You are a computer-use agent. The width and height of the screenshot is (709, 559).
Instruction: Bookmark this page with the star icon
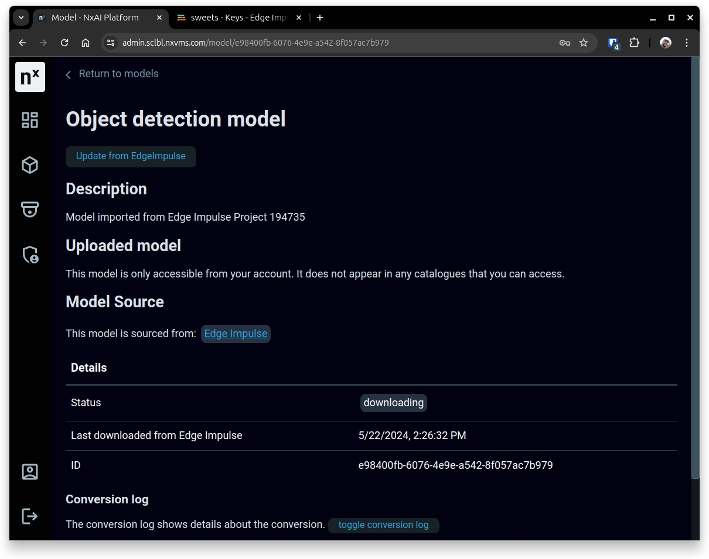click(x=584, y=43)
